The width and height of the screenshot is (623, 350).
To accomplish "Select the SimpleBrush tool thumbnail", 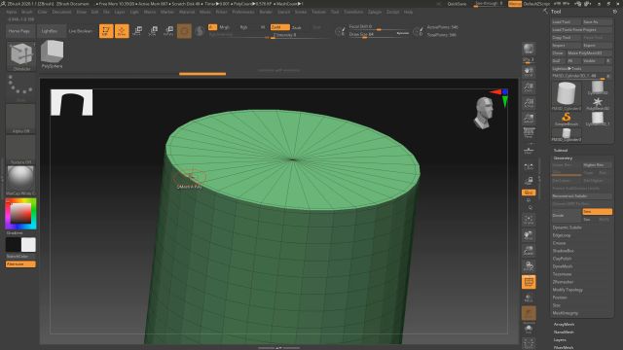I will tap(567, 119).
